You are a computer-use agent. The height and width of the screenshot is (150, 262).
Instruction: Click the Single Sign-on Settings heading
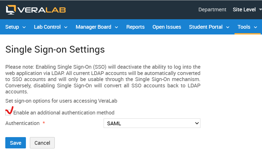click(x=55, y=49)
